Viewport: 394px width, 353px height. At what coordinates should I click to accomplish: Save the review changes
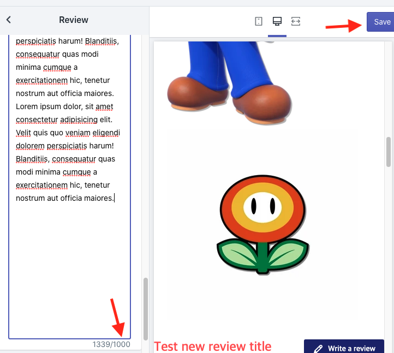381,22
